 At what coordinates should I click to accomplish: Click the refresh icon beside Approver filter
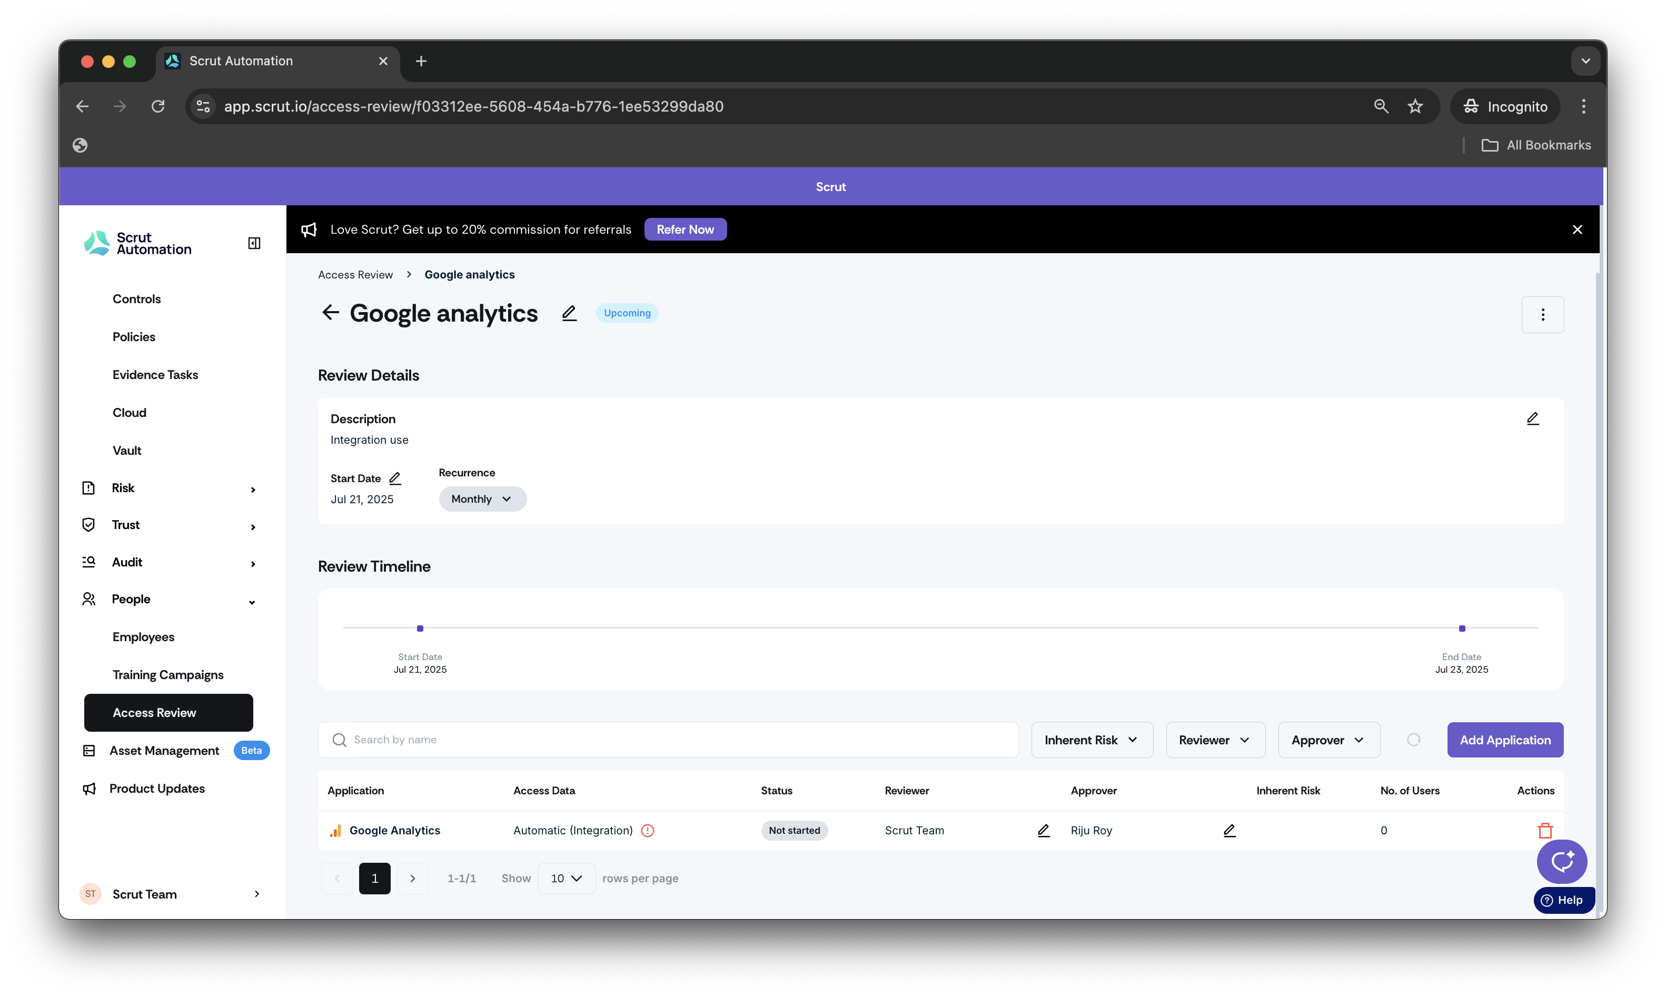click(x=1413, y=740)
